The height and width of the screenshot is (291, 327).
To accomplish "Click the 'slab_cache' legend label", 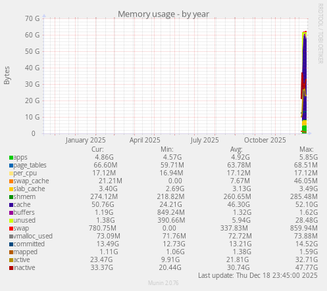I will 29,189.
